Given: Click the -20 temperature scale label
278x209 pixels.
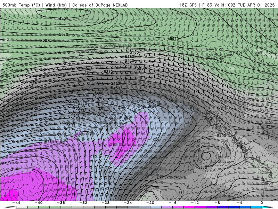Looking at the screenshot, I should tap(150, 203).
